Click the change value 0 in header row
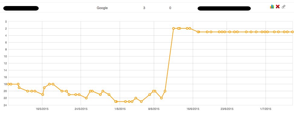The image size is (294, 115). coord(170,8)
